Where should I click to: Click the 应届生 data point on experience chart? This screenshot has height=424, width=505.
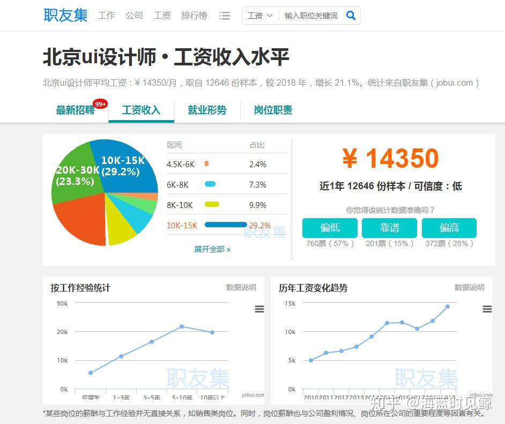tap(91, 373)
